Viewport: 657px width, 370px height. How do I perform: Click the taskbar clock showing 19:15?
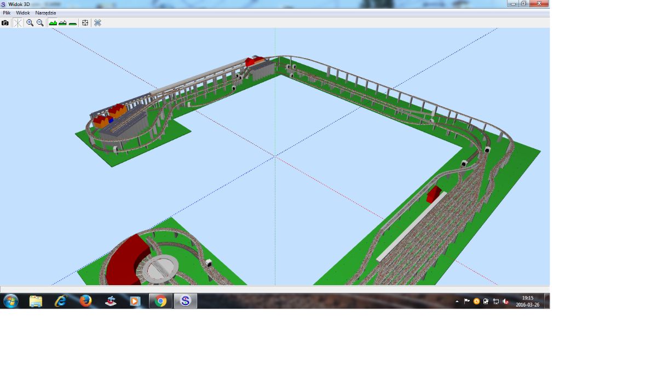528,301
